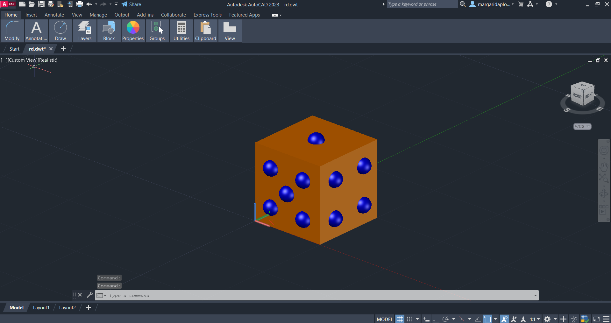Click the Share button
This screenshot has width=611, height=323.
131,4
